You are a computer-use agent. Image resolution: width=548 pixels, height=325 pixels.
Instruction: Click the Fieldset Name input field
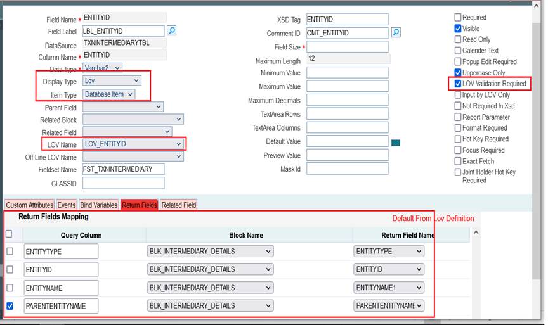[124, 169]
